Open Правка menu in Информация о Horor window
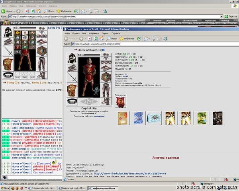The width and height of the screenshot is (239, 191). [x=76, y=33]
